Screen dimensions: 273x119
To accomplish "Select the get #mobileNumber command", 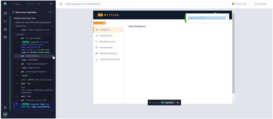I will click(34, 56).
